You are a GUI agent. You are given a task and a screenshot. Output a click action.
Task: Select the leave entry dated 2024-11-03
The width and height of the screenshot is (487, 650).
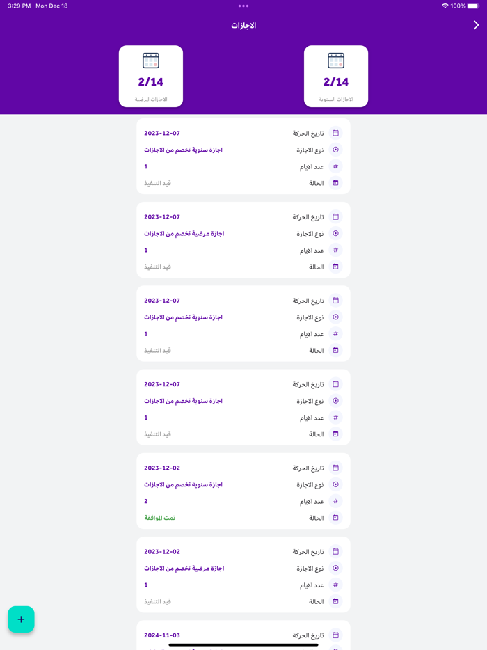pyautogui.click(x=243, y=635)
